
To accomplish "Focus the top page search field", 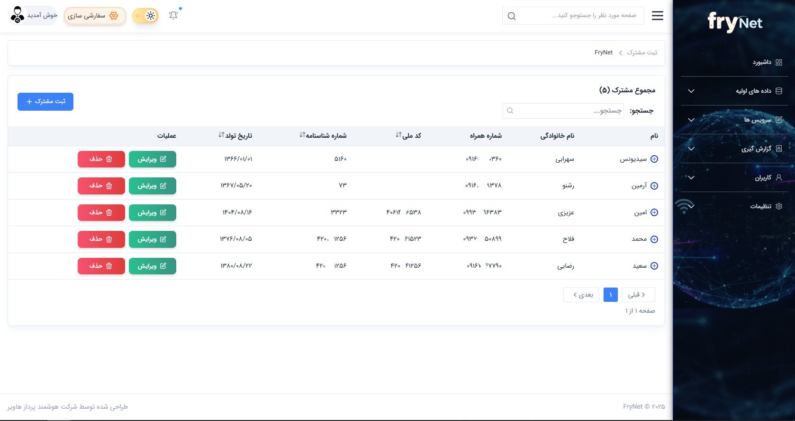I will [x=573, y=16].
